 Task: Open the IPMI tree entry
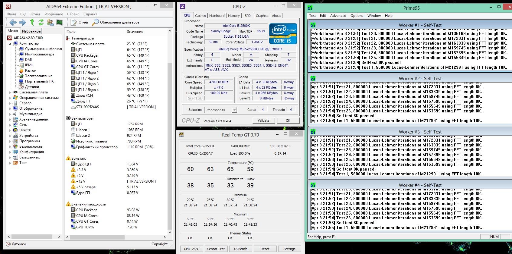click(x=26, y=65)
